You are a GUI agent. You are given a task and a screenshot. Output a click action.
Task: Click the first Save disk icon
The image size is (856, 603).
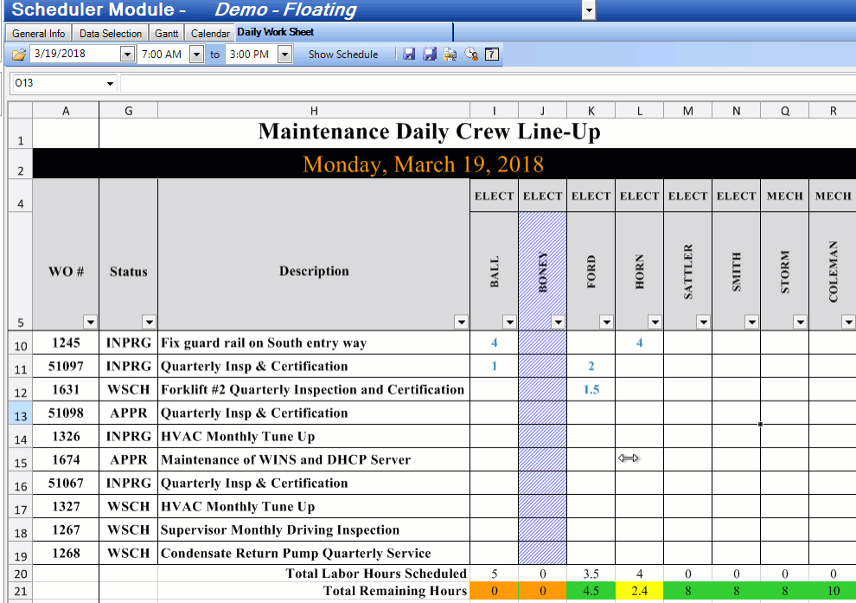point(409,55)
